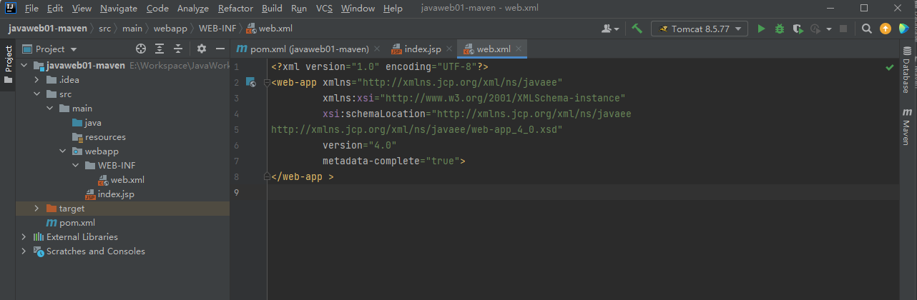Expand the target folder in the tree

click(37, 209)
